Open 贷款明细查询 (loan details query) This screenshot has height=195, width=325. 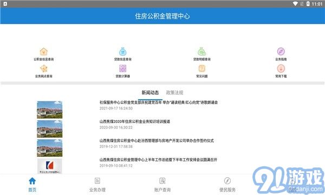202,54
